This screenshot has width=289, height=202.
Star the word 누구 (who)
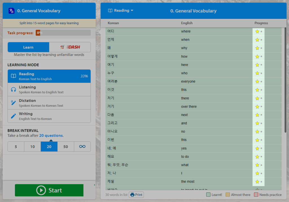click(257, 73)
